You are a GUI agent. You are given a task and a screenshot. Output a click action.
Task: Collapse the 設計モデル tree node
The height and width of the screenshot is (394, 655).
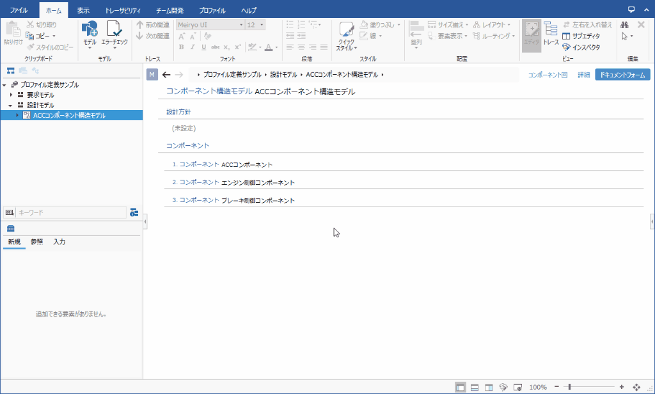[x=11, y=105]
